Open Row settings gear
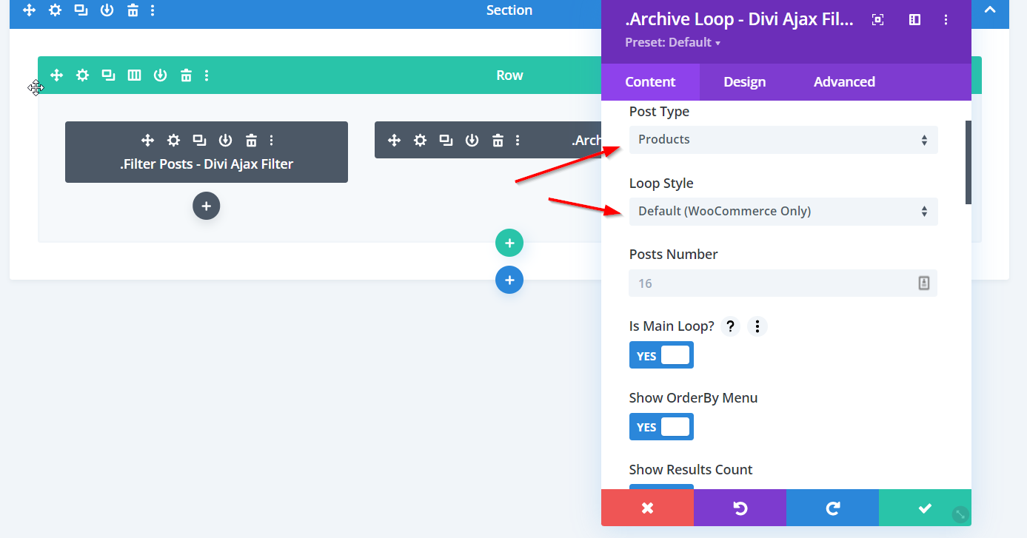 click(x=82, y=75)
